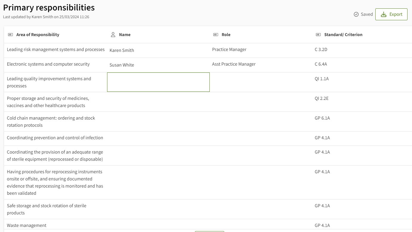This screenshot has width=412, height=232.
Task: Click the Saved status label
Action: (x=367, y=14)
